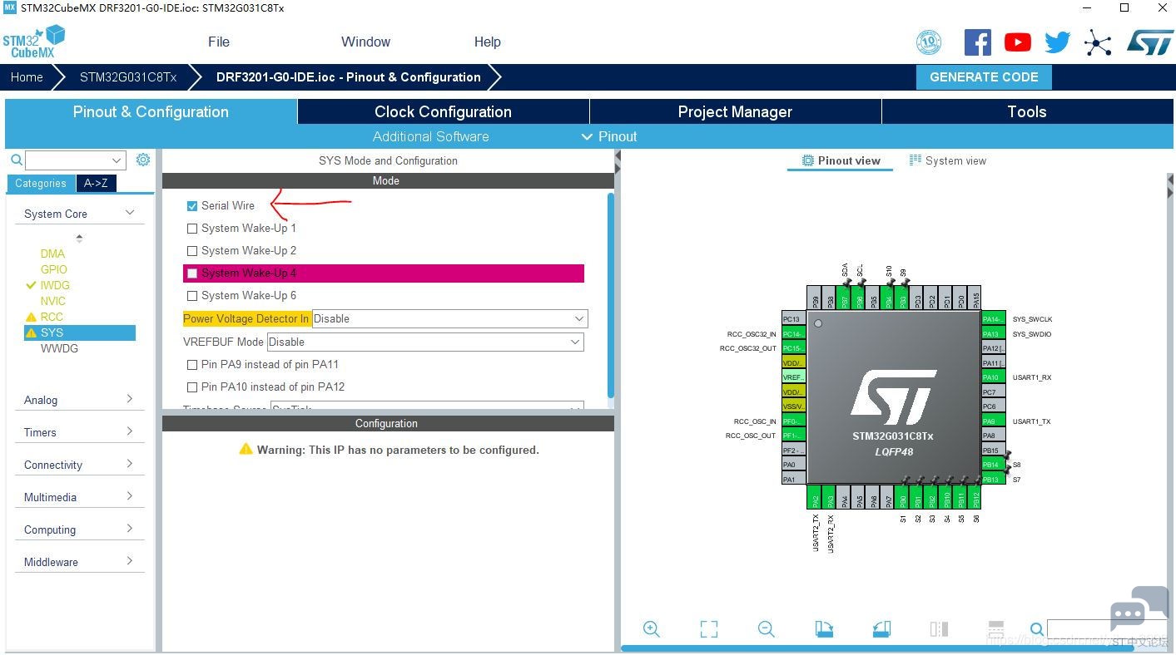Open Additional Software option
The width and height of the screenshot is (1176, 655).
430,136
